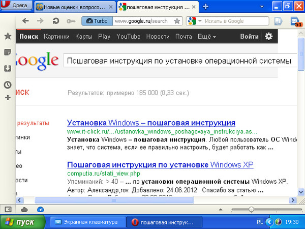Open the Opera main menu button
Screen dimensions: 305x229
pos(16,5)
